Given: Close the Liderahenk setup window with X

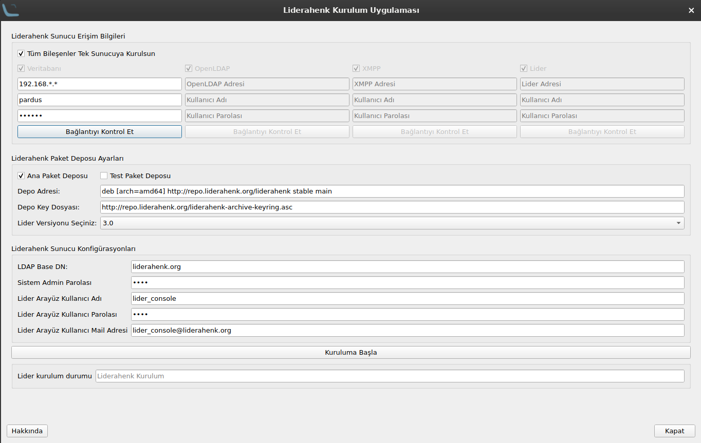Looking at the screenshot, I should (691, 10).
